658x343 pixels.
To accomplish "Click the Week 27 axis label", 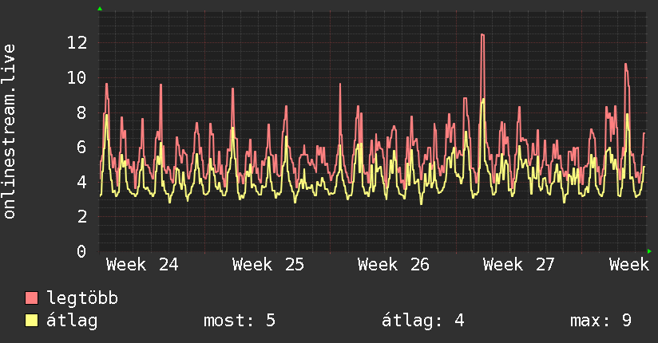I will tap(519, 265).
